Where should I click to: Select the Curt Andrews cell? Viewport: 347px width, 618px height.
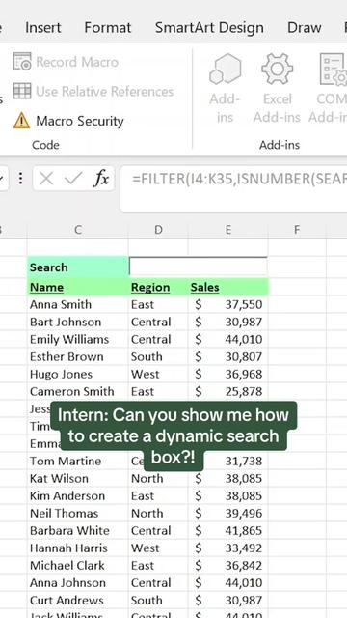tap(78, 600)
